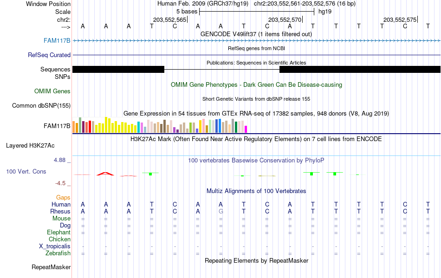The height and width of the screenshot is (278, 441).
Task: Open the Layered H3K27Ac track label
Action: [30, 146]
